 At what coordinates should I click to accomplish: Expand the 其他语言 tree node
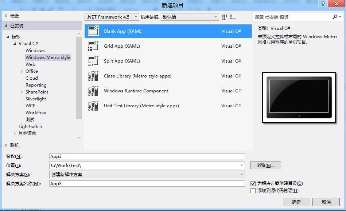15,134
